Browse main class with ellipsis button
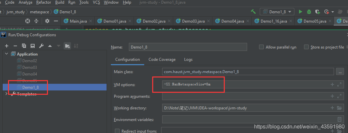 tap(340, 71)
